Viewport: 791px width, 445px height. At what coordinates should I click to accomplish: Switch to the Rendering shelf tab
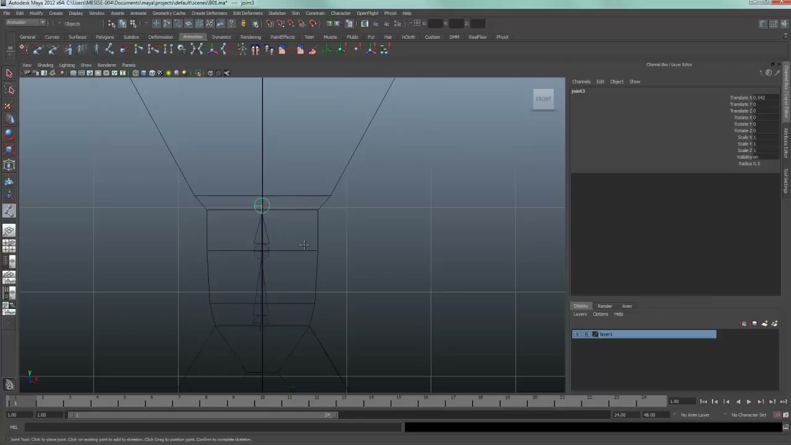(x=250, y=37)
